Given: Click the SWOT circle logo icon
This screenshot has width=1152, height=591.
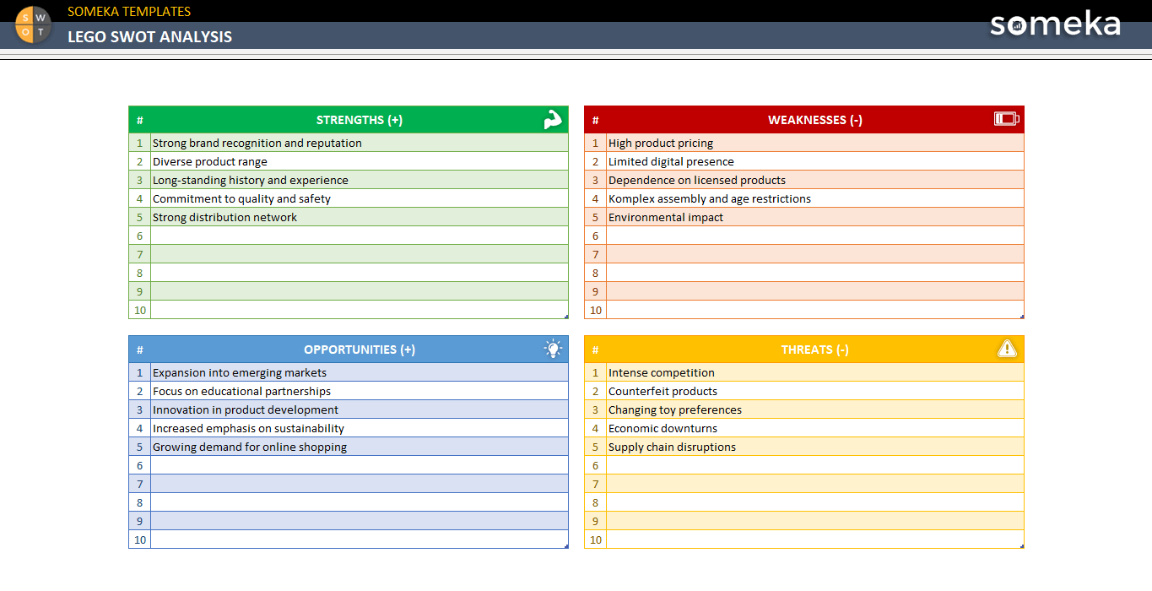Looking at the screenshot, I should [x=34, y=24].
